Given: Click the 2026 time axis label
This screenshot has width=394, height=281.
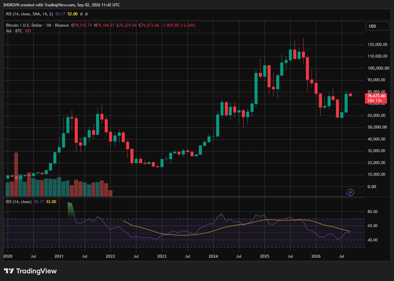Looking at the screenshot, I should (316, 256).
